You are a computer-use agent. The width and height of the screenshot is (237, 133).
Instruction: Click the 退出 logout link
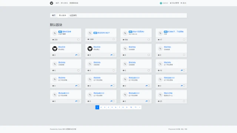point(183,3)
